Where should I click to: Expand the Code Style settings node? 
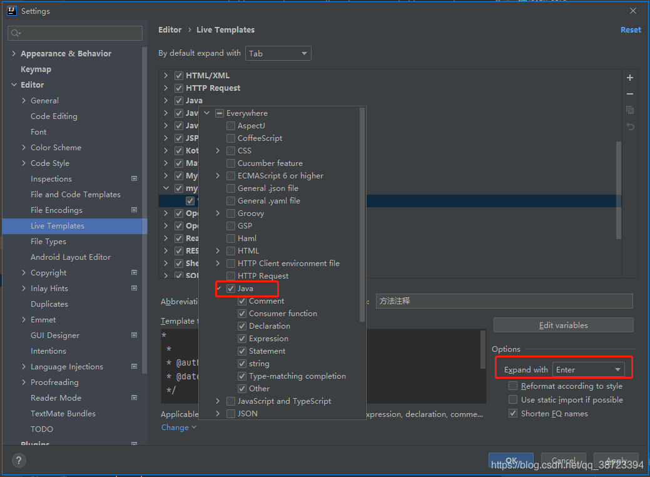coord(24,163)
